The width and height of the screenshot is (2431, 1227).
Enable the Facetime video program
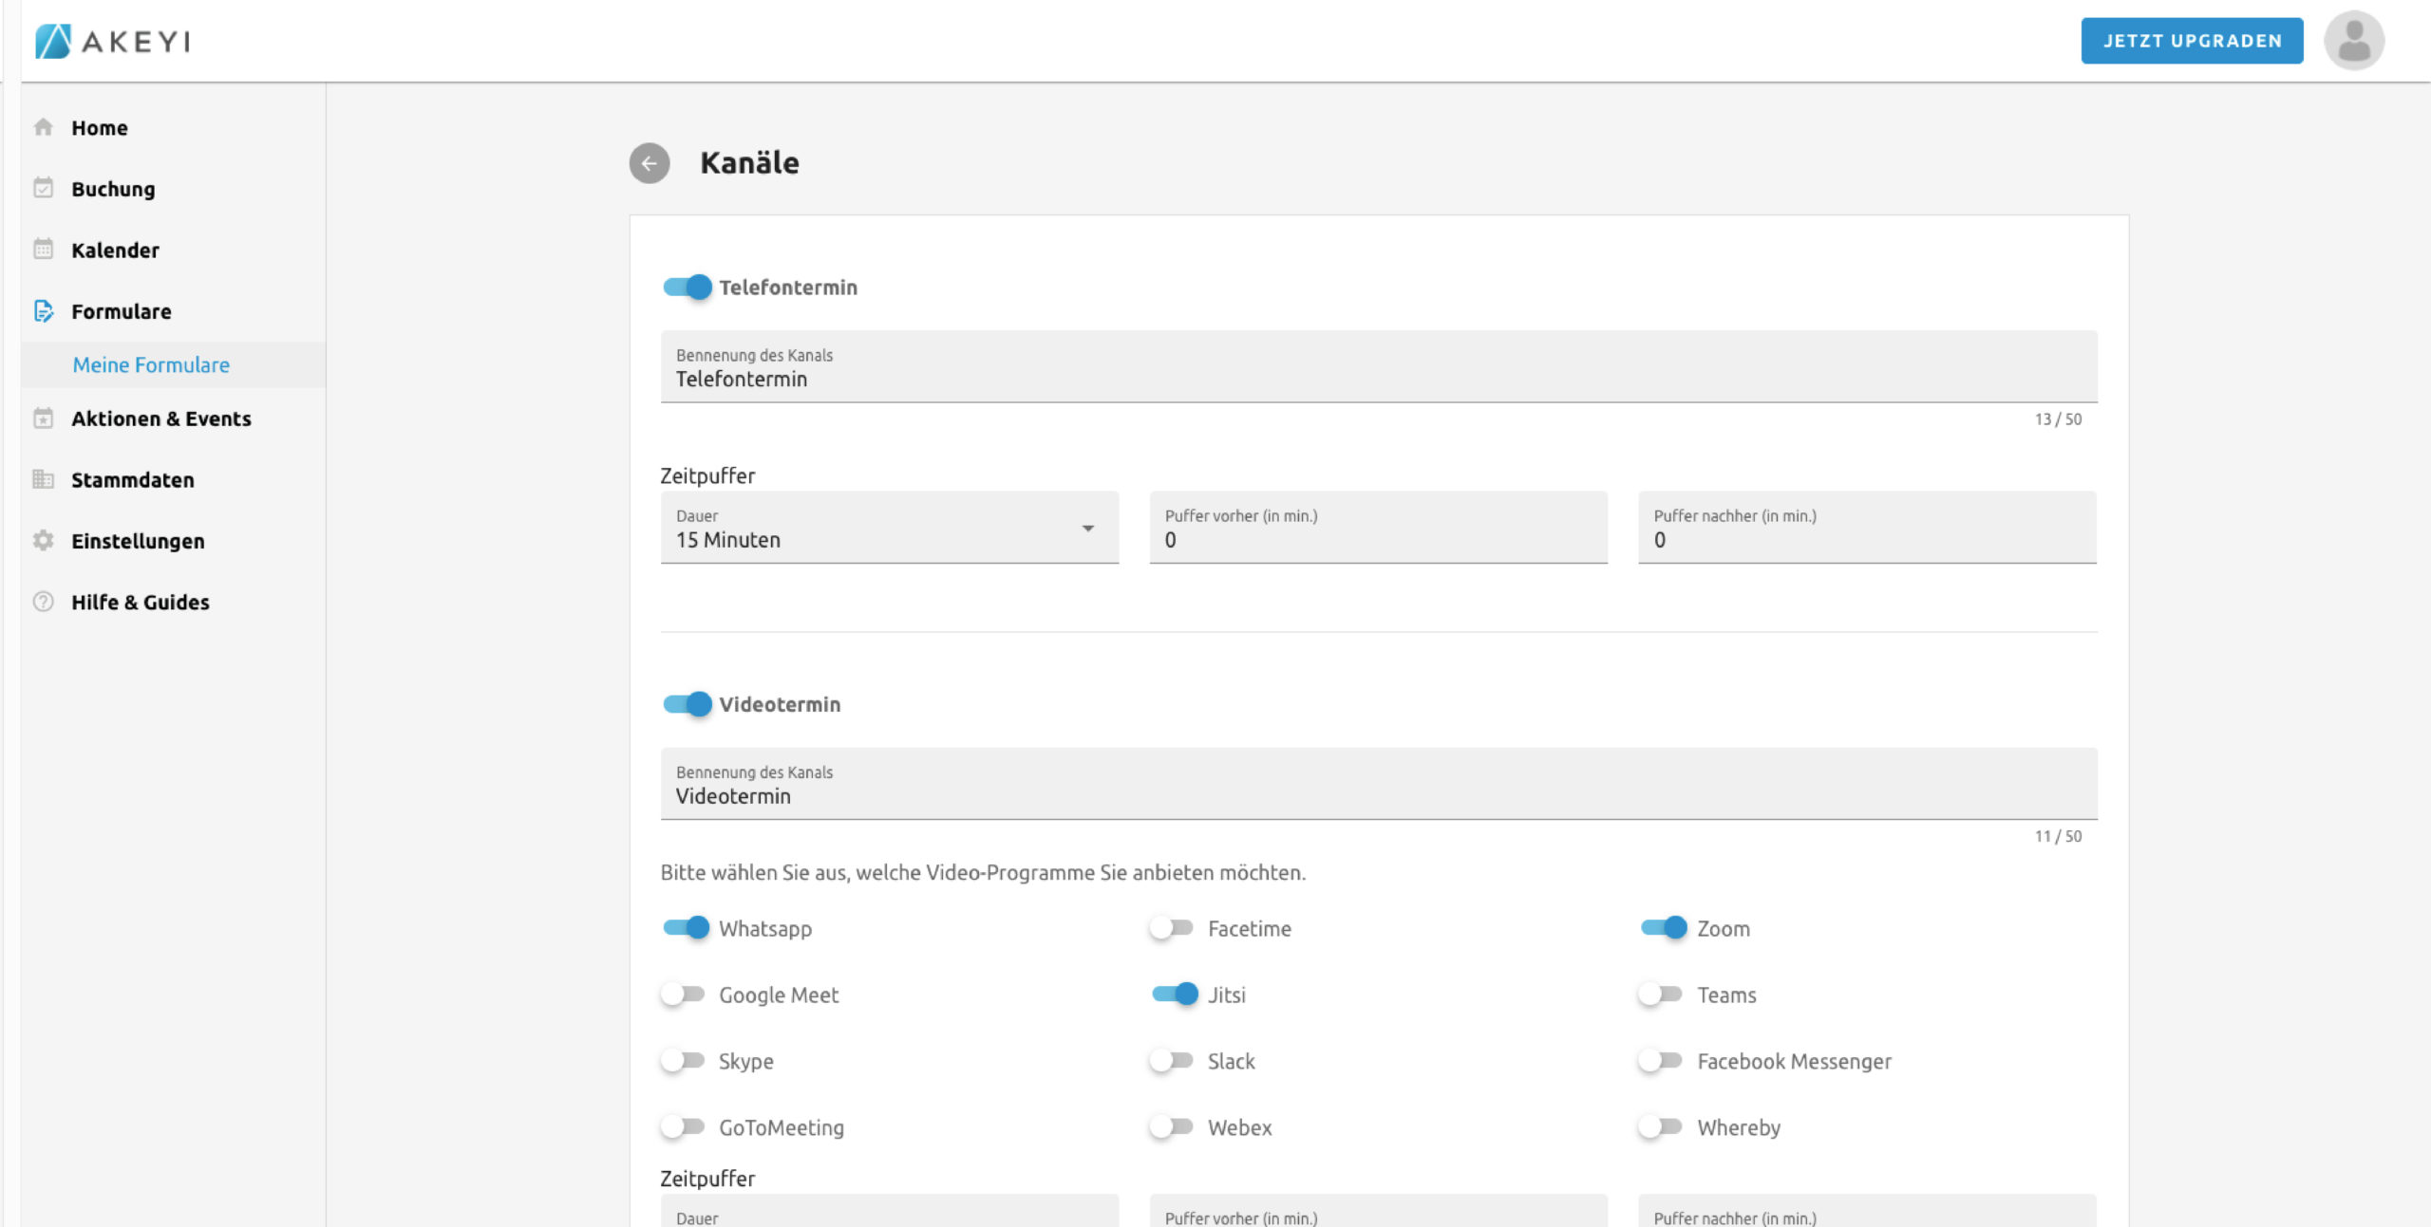pyautogui.click(x=1172, y=928)
